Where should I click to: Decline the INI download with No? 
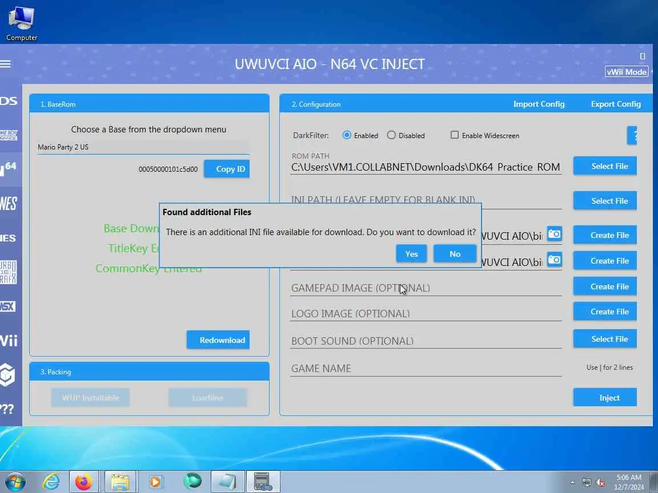click(455, 254)
